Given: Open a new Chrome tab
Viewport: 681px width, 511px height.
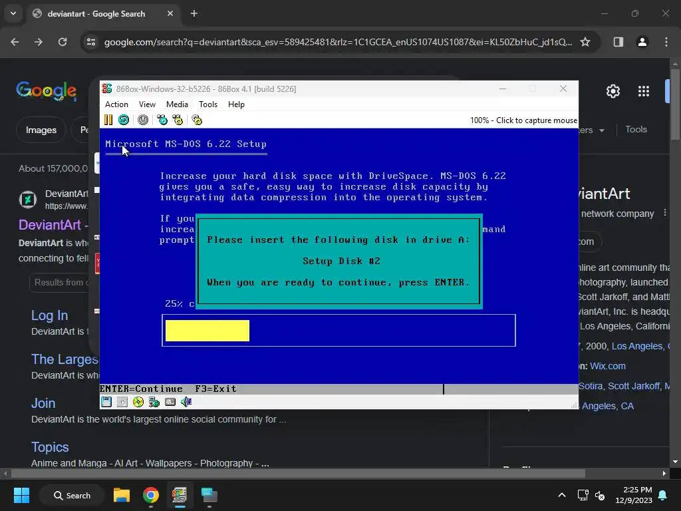Looking at the screenshot, I should (x=194, y=13).
